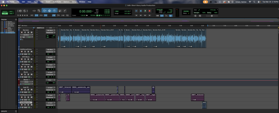This screenshot has width=279, height=113.
Task: Click the horizontal zoom out arrow
Action: (x=18, y=11)
